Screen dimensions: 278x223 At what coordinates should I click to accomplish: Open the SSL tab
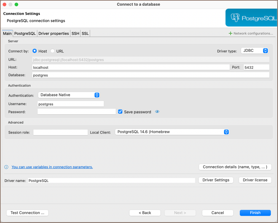(85, 33)
